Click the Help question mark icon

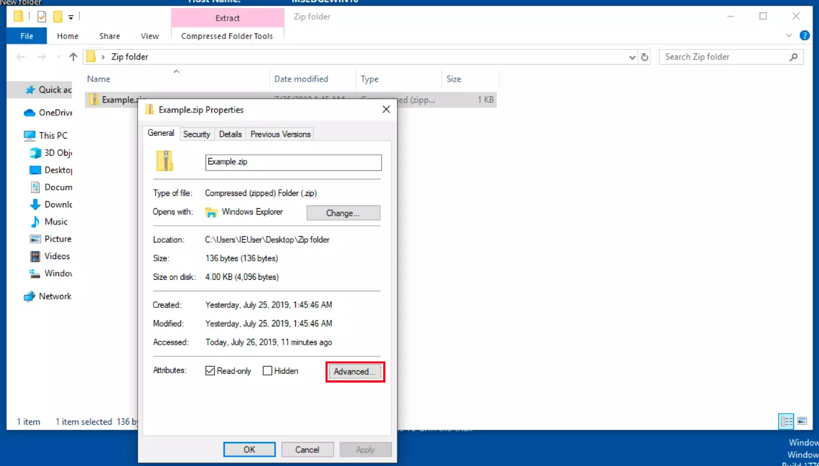(805, 36)
